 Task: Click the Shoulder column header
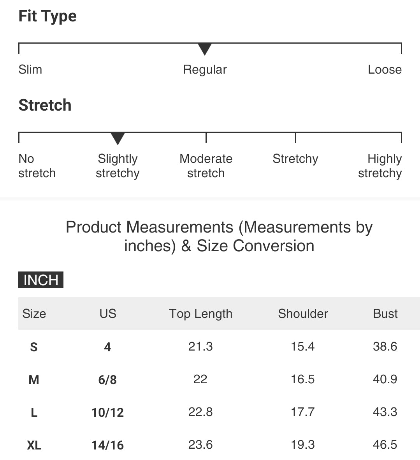303,314
